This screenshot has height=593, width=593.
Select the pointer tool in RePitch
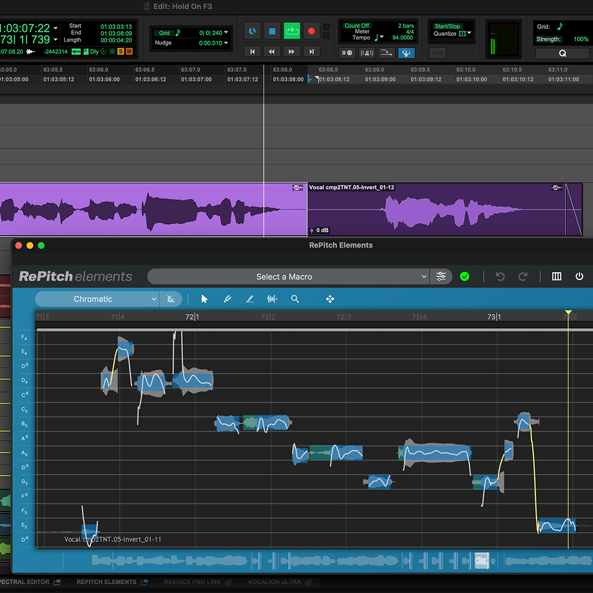[204, 299]
